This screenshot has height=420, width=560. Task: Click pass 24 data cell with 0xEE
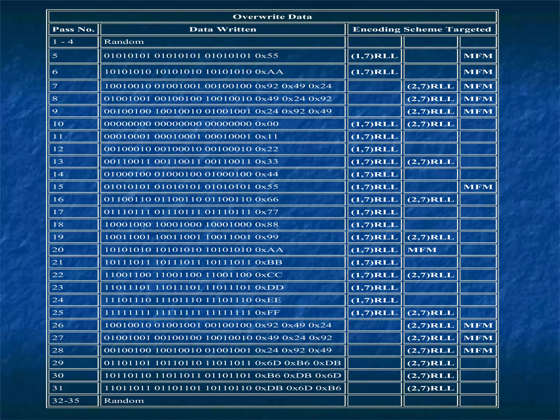pos(223,300)
